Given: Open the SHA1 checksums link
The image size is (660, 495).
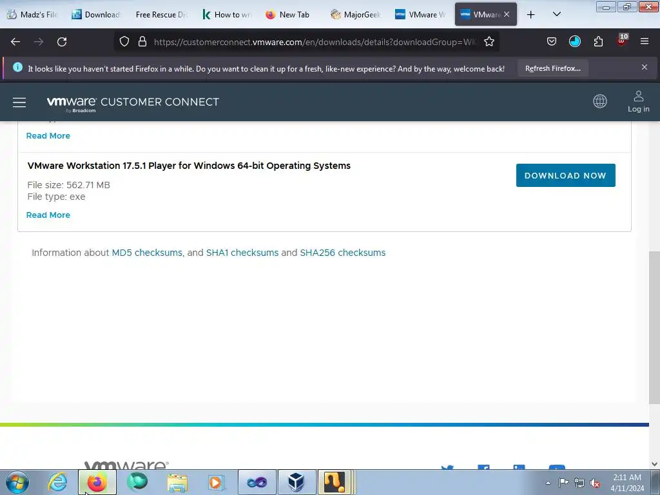Looking at the screenshot, I should point(242,253).
